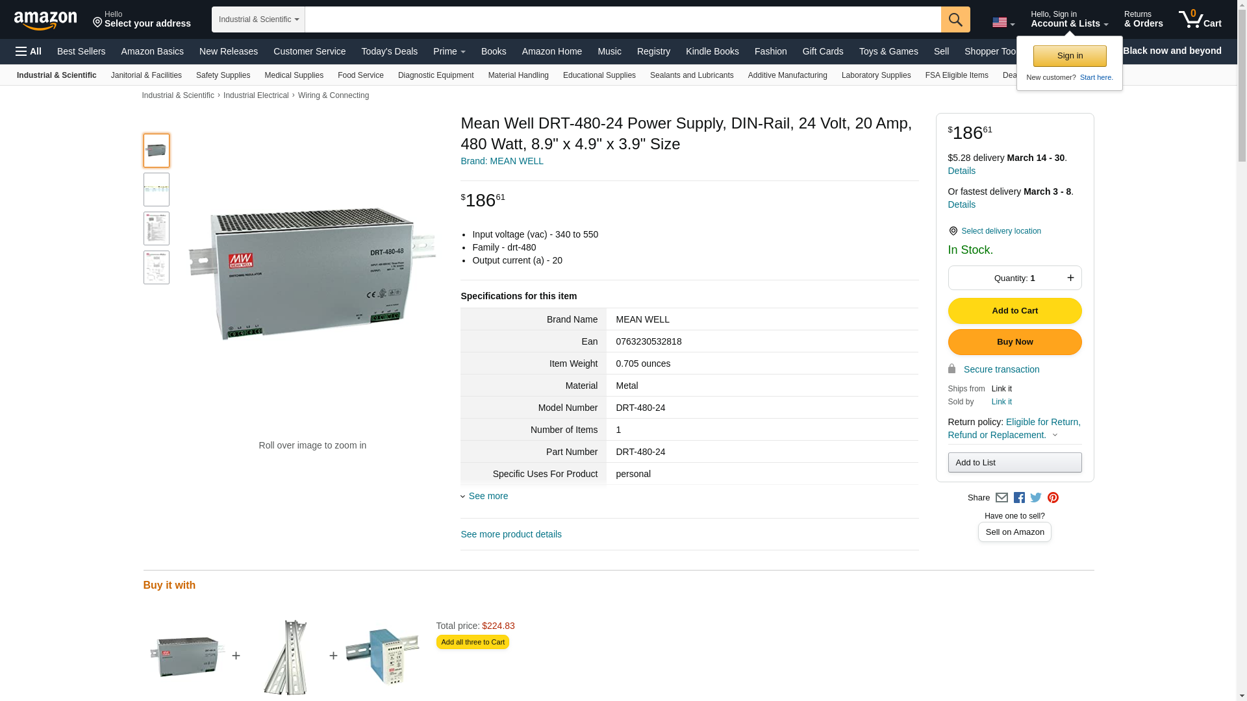Increase quantity with the plus button
The width and height of the screenshot is (1247, 701).
pos(1070,278)
